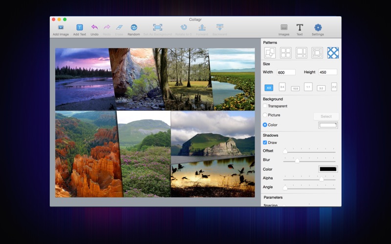Select the 4:3 aspect ratio

(269, 88)
